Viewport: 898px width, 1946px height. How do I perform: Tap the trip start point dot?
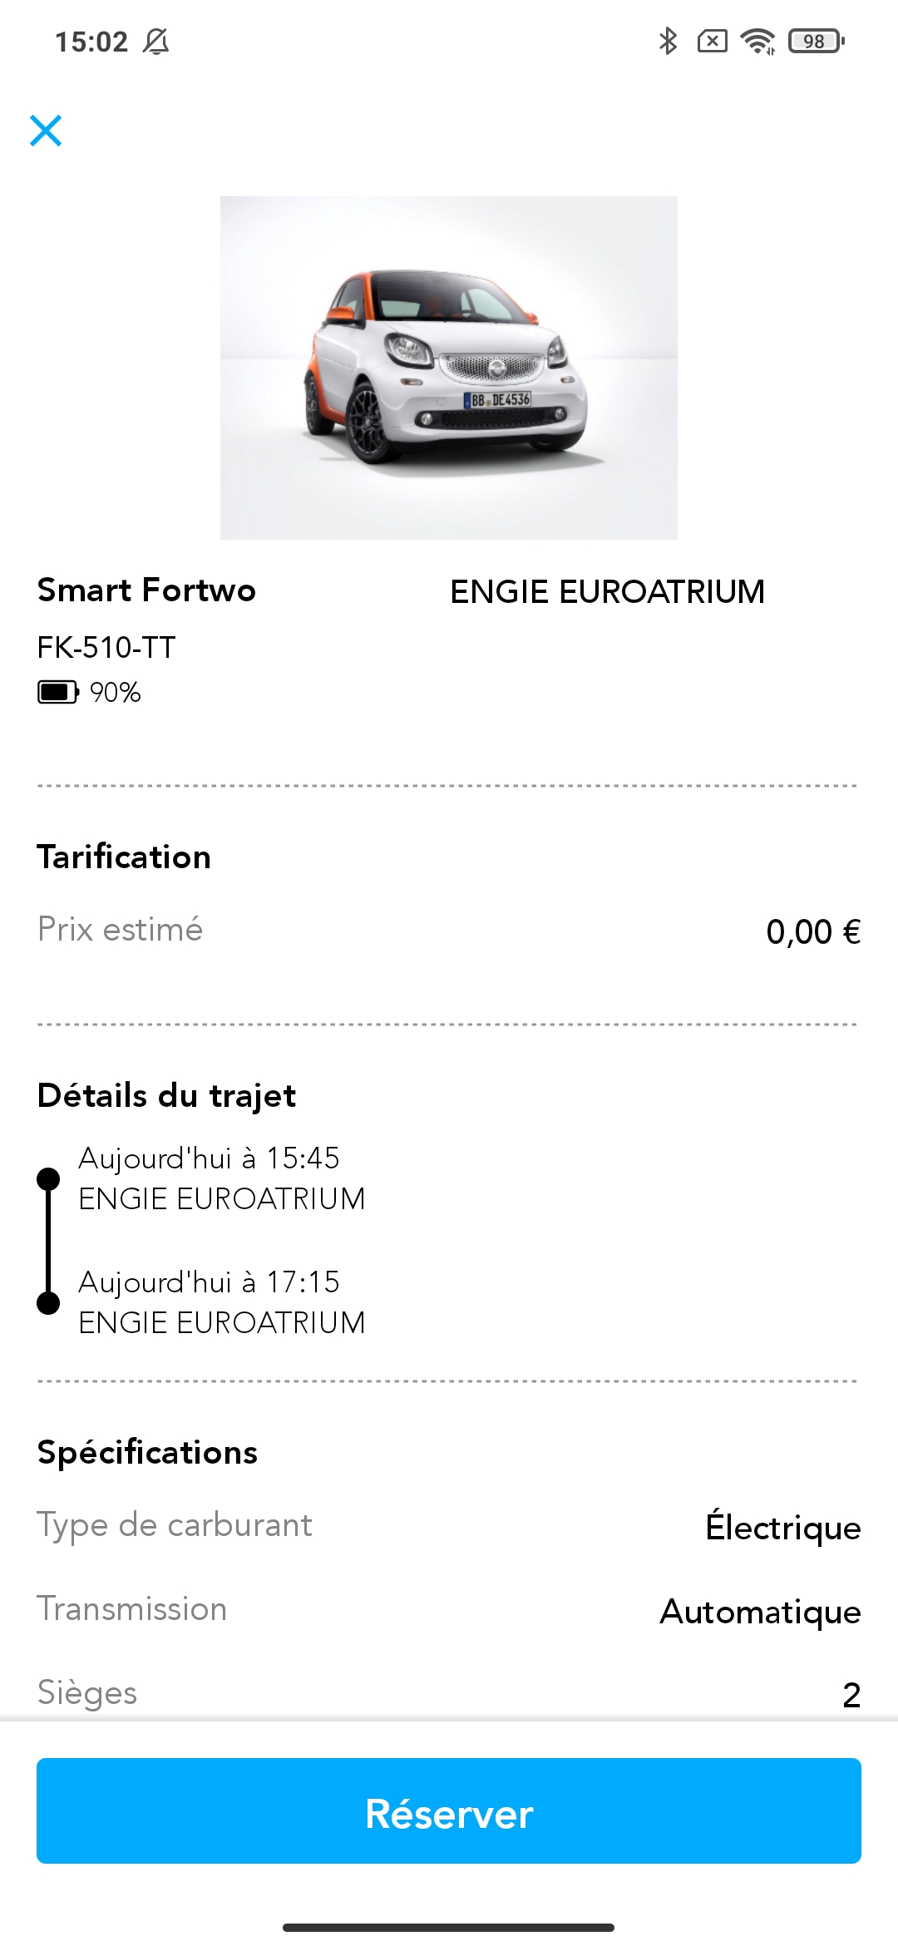[x=48, y=1178]
